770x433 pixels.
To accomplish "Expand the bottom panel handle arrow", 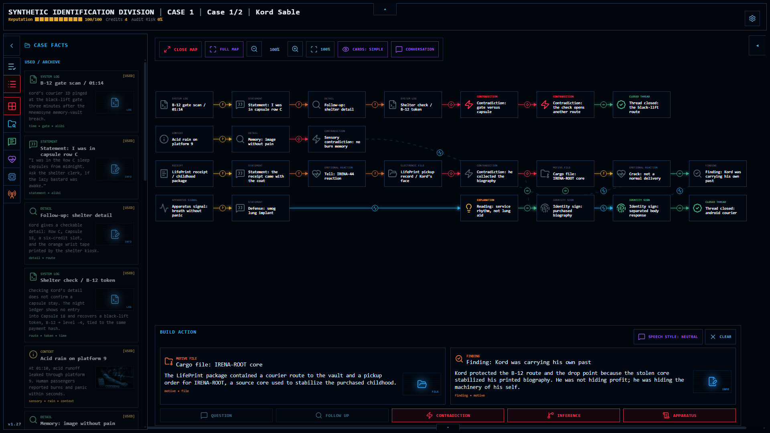I will 448,427.
